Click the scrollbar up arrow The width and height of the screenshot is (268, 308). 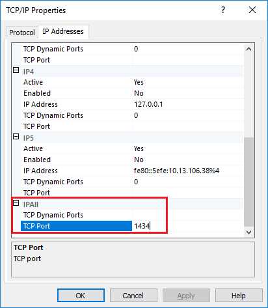pyautogui.click(x=248, y=49)
